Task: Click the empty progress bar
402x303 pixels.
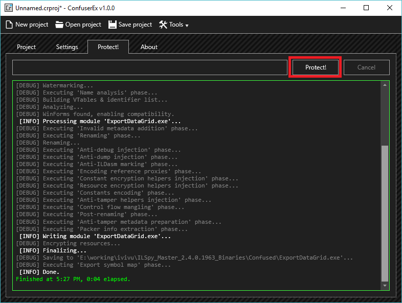Action: pyautogui.click(x=150, y=67)
